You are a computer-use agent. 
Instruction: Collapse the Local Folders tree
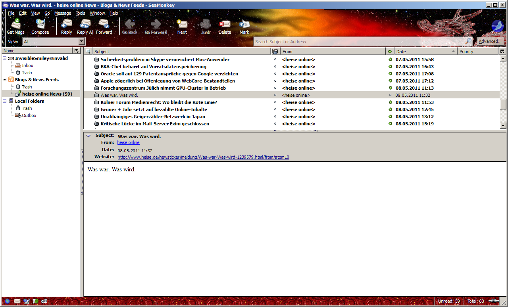[x=5, y=101]
